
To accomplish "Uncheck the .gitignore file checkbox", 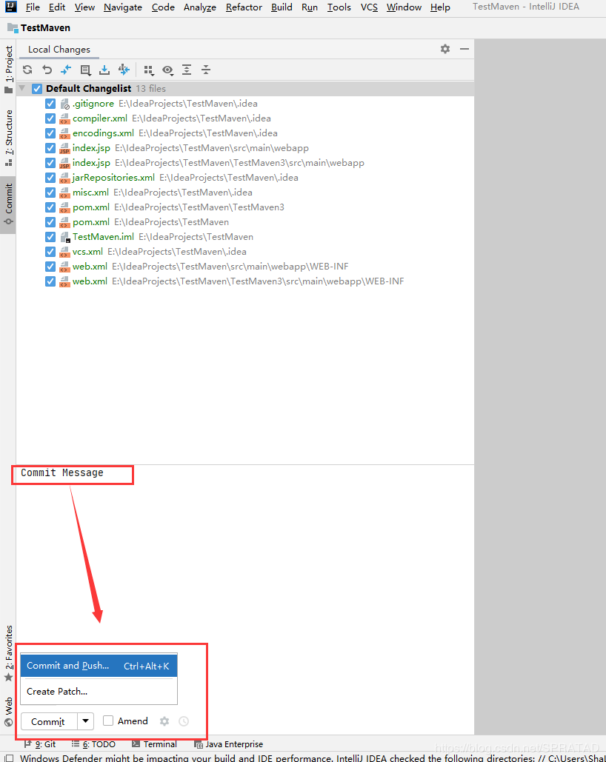I will tap(50, 104).
